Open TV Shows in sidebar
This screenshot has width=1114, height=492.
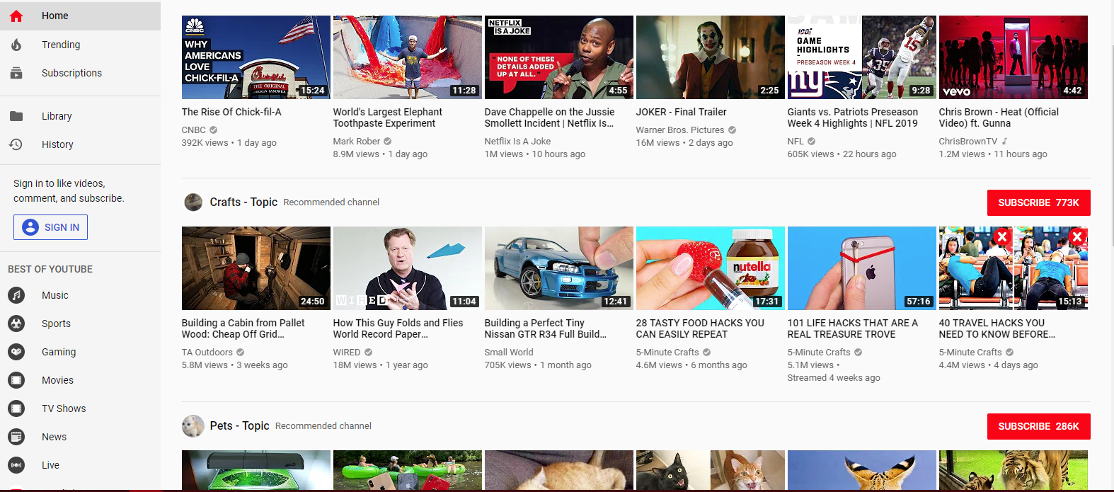tap(80, 408)
